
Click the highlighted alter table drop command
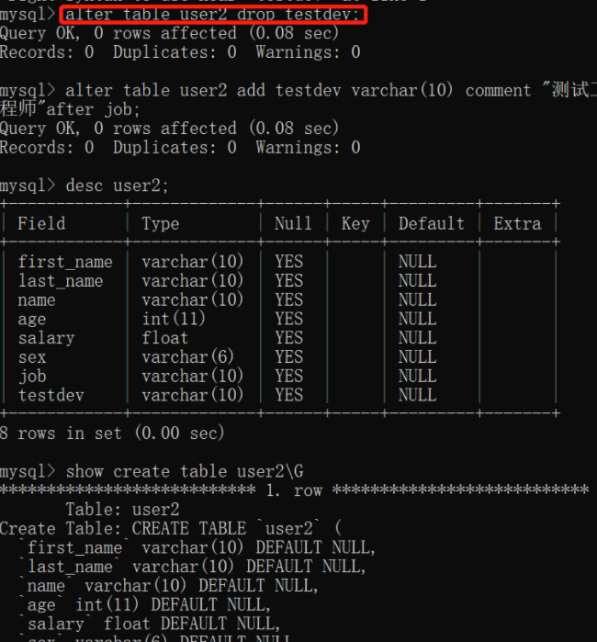[213, 16]
